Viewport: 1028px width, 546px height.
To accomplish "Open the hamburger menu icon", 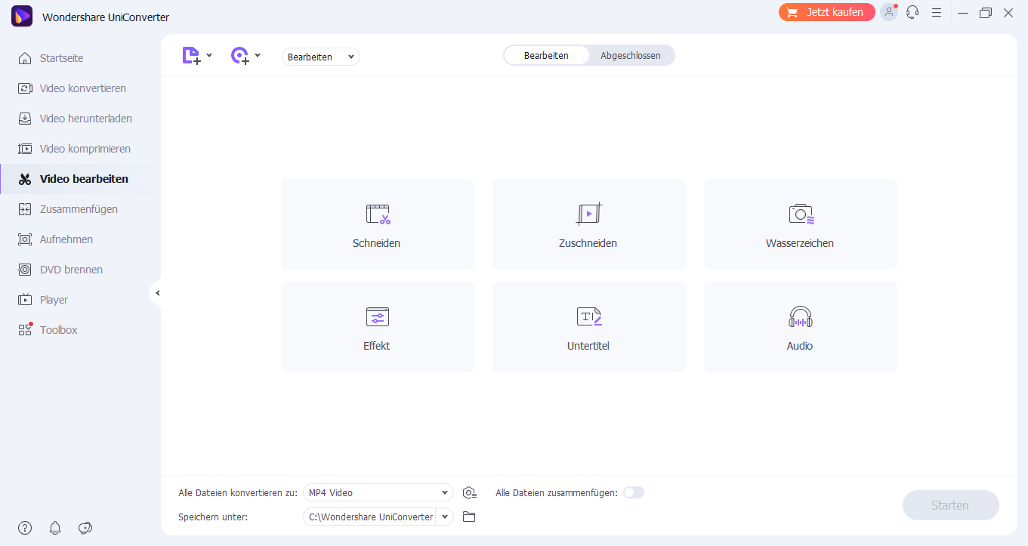I will (x=937, y=12).
